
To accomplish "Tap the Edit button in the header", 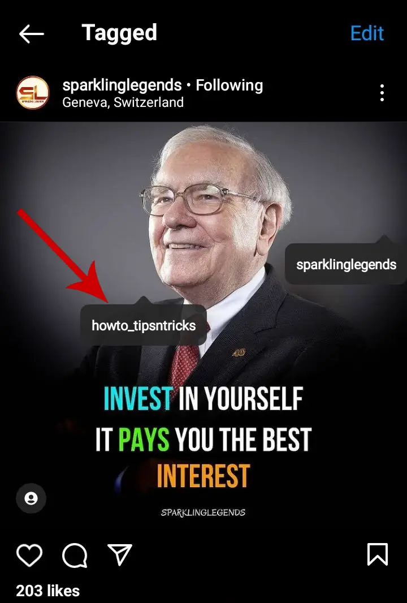I will pyautogui.click(x=367, y=33).
